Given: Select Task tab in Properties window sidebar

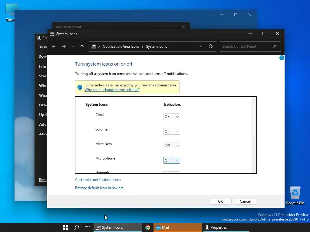Looking at the screenshot, I should pyautogui.click(x=43, y=47).
